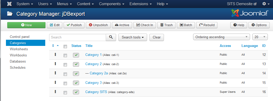Open the Ordering ascending dropdown
This screenshot has width=273, height=101.
pyautogui.click(x=222, y=37)
